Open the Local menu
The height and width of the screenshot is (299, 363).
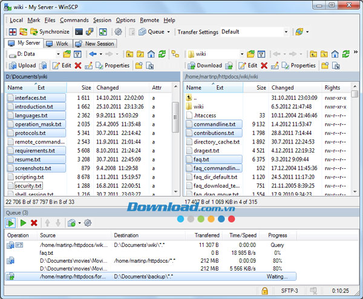coord(16,20)
